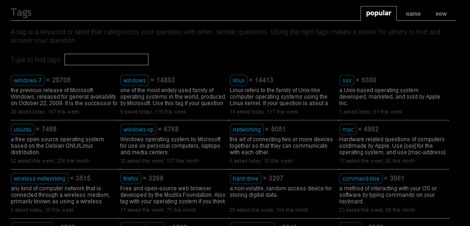Click '52 asked this week, 206 this month'
This screenshot has width=470, height=226.
pyautogui.click(x=50, y=161)
